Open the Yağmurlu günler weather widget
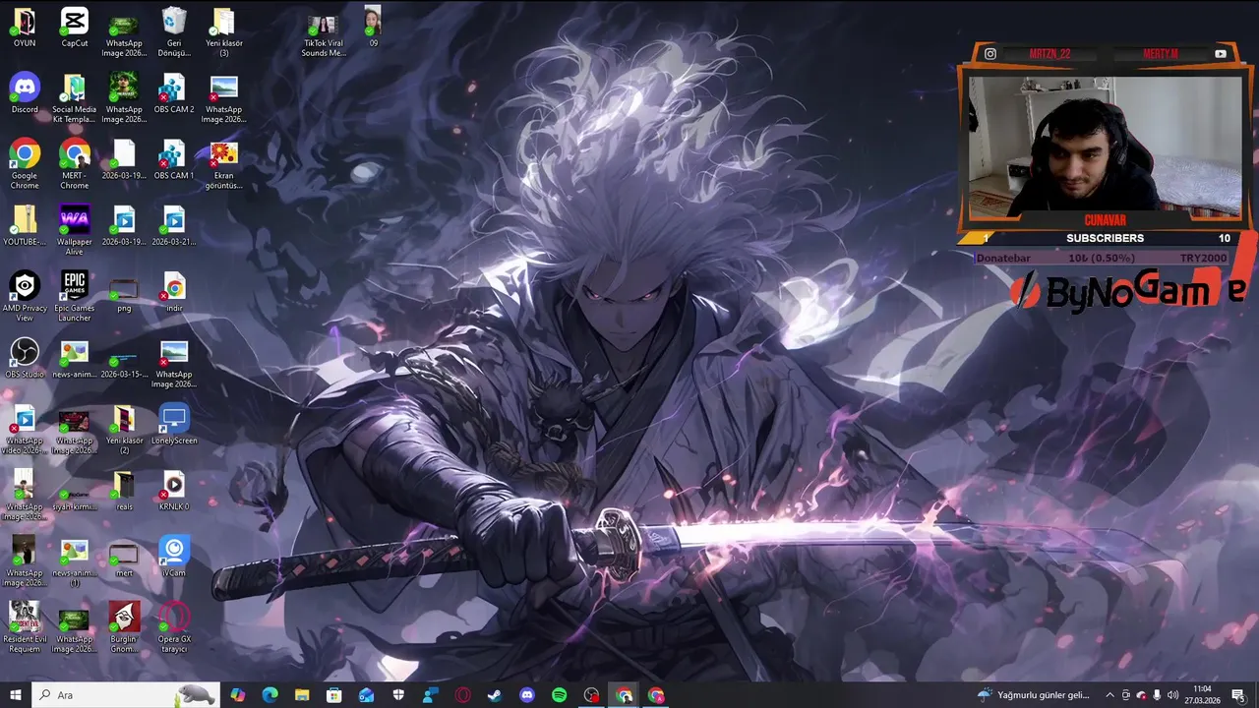1259x708 pixels. (x=1034, y=695)
